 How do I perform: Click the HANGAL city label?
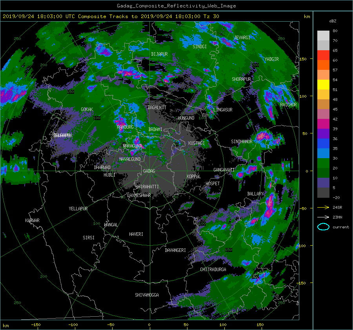point(111,225)
